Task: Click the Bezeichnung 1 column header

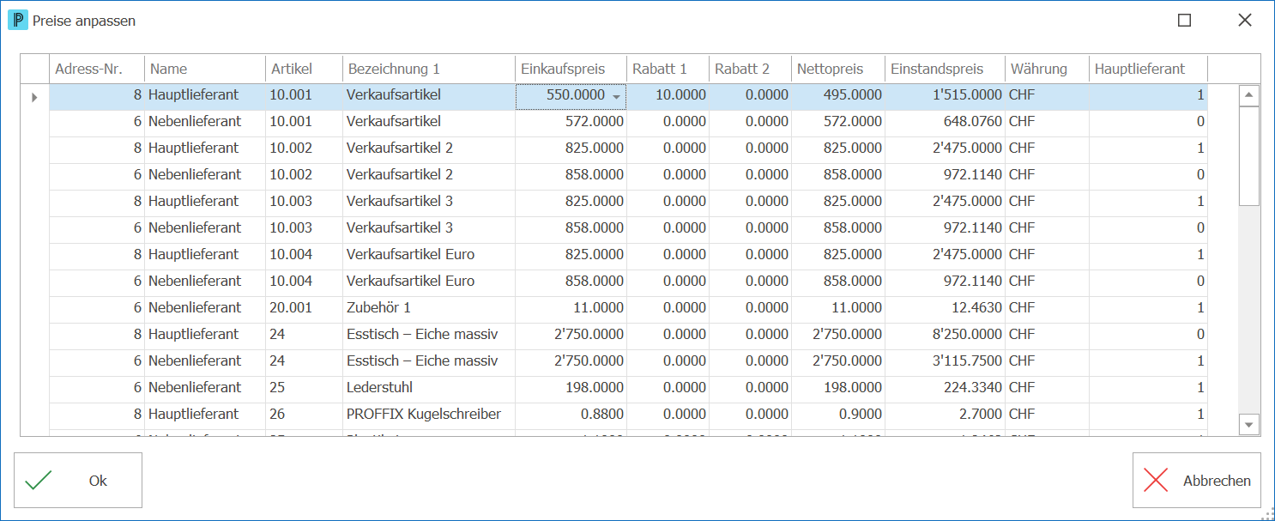Action: (429, 69)
